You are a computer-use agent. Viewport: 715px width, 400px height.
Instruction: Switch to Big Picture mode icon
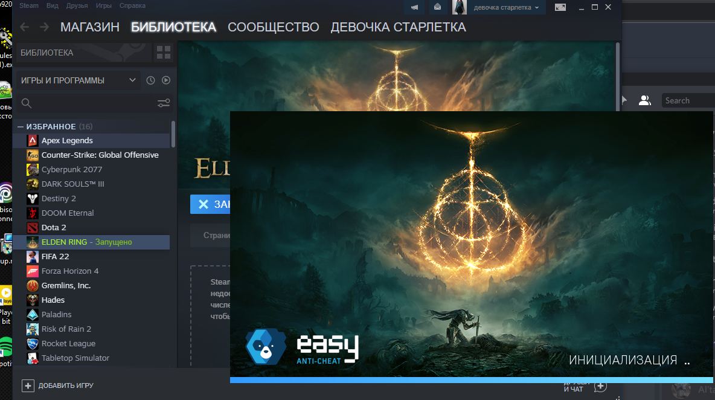pos(560,7)
